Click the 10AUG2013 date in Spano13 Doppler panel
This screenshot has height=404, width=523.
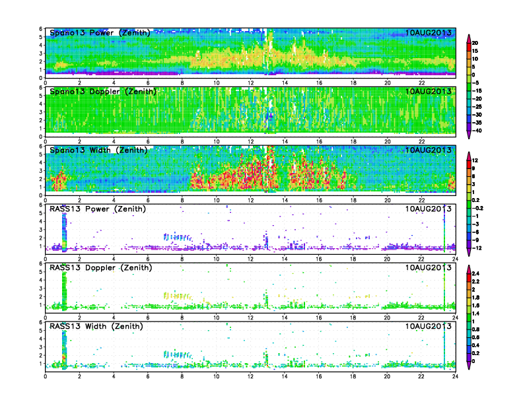pos(429,91)
